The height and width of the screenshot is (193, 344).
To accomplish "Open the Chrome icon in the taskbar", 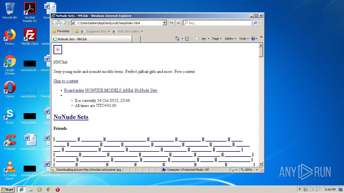I will click(x=48, y=189).
